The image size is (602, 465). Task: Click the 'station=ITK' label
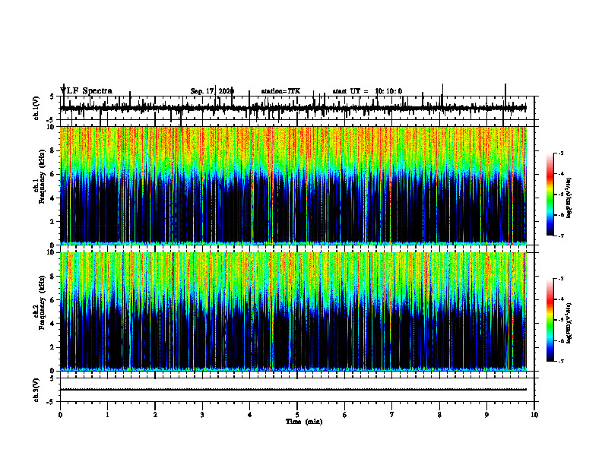pyautogui.click(x=280, y=91)
